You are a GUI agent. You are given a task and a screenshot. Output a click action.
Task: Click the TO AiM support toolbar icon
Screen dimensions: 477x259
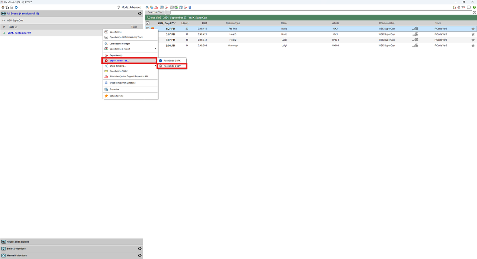click(x=156, y=7)
